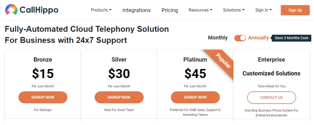Select the Monthly billing label
This screenshot has width=314, height=125.
click(218, 38)
